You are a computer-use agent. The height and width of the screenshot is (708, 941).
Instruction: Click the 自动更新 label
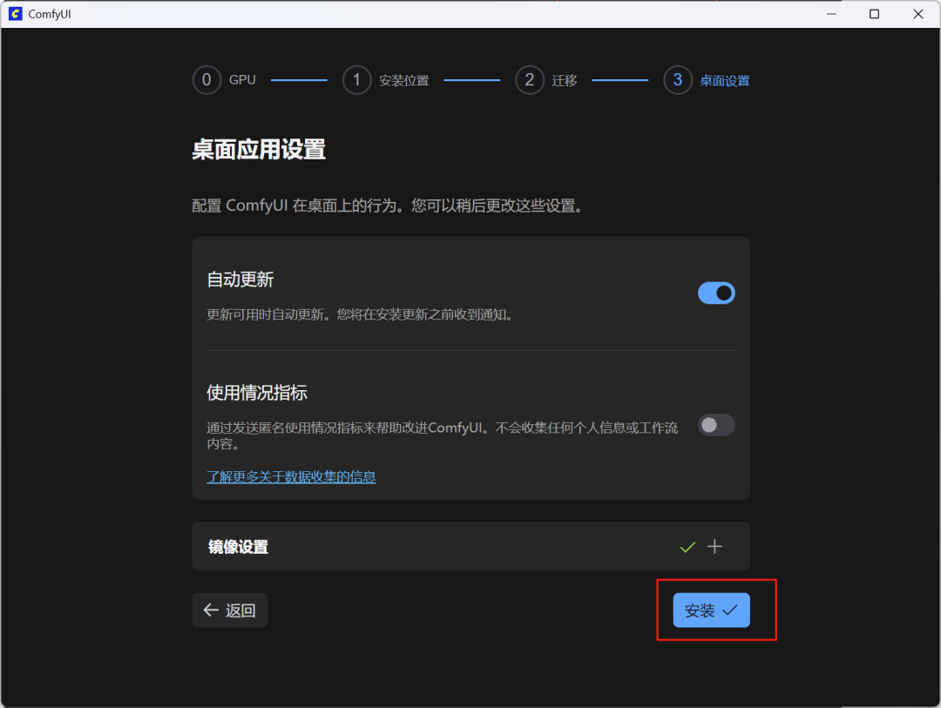pyautogui.click(x=240, y=279)
